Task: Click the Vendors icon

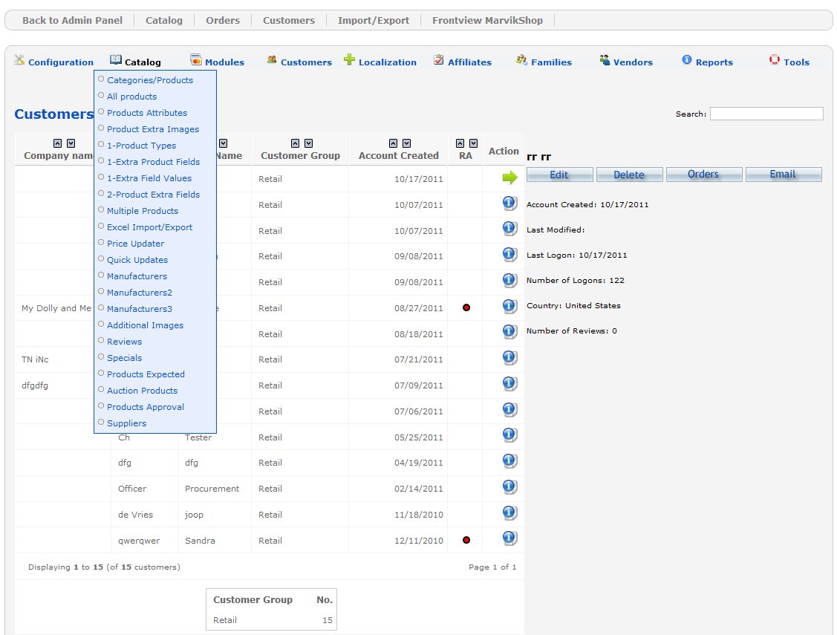Action: click(x=605, y=59)
